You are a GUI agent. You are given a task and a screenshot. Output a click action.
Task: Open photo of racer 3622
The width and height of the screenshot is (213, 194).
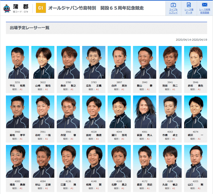(x=43, y=62)
